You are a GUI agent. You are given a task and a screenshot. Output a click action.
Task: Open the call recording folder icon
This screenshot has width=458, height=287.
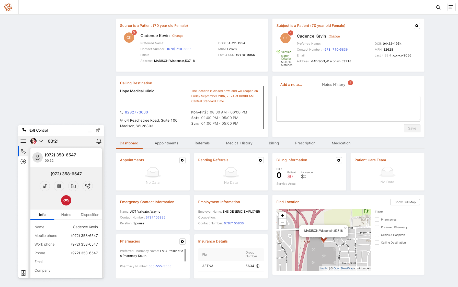point(73,186)
